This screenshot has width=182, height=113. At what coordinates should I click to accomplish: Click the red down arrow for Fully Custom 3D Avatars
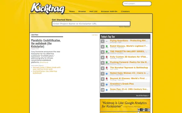coord(107,57)
